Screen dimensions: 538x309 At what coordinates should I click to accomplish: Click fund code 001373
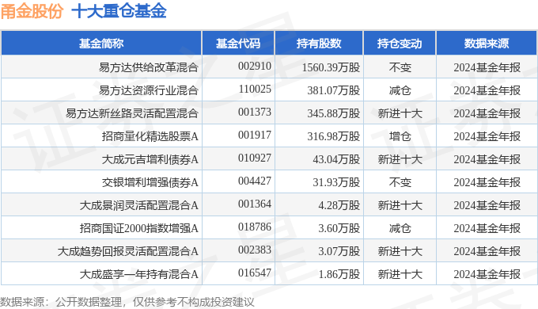point(255,112)
